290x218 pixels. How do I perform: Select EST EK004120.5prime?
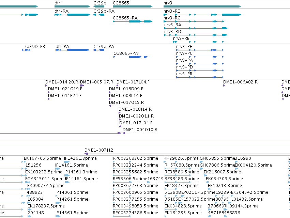pyautogui.click(x=253, y=165)
